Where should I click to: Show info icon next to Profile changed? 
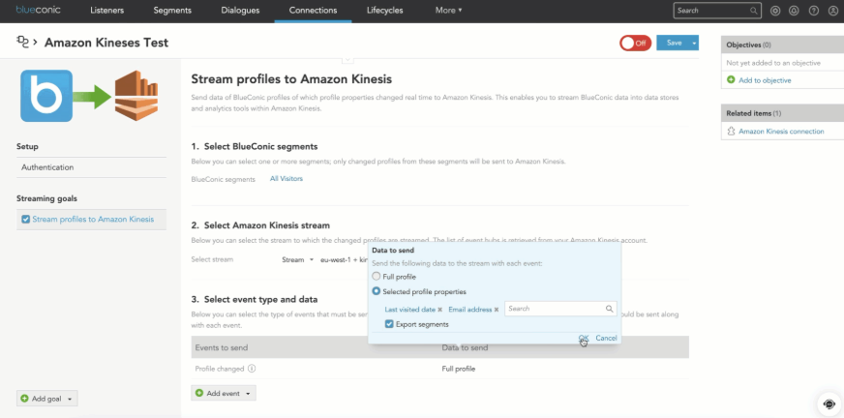[x=252, y=369]
